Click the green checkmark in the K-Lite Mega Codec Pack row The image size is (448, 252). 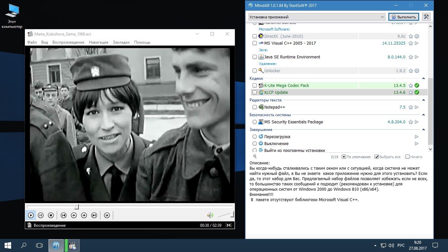click(417, 86)
